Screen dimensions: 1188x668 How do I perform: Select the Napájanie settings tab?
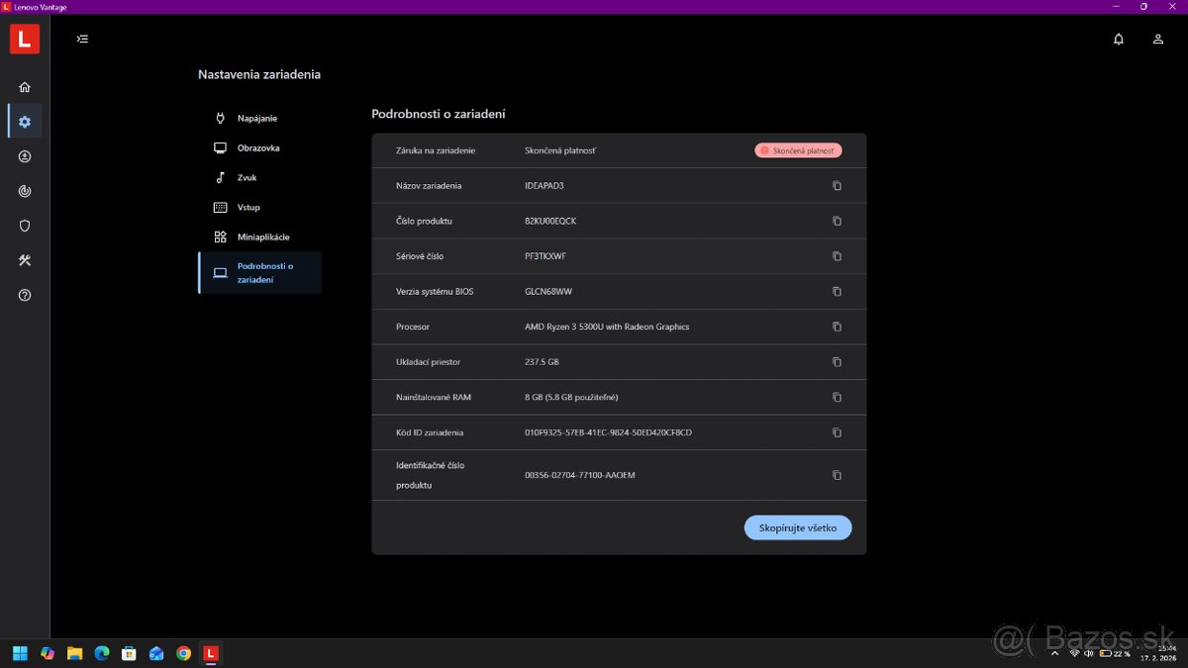pos(257,119)
